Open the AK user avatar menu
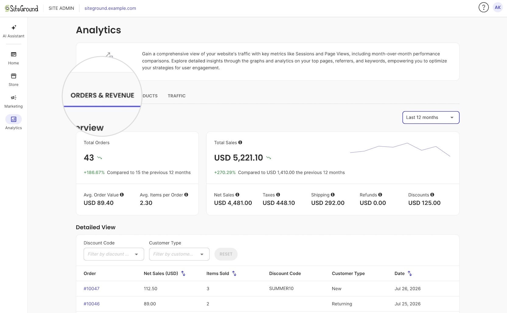 pos(498,7)
